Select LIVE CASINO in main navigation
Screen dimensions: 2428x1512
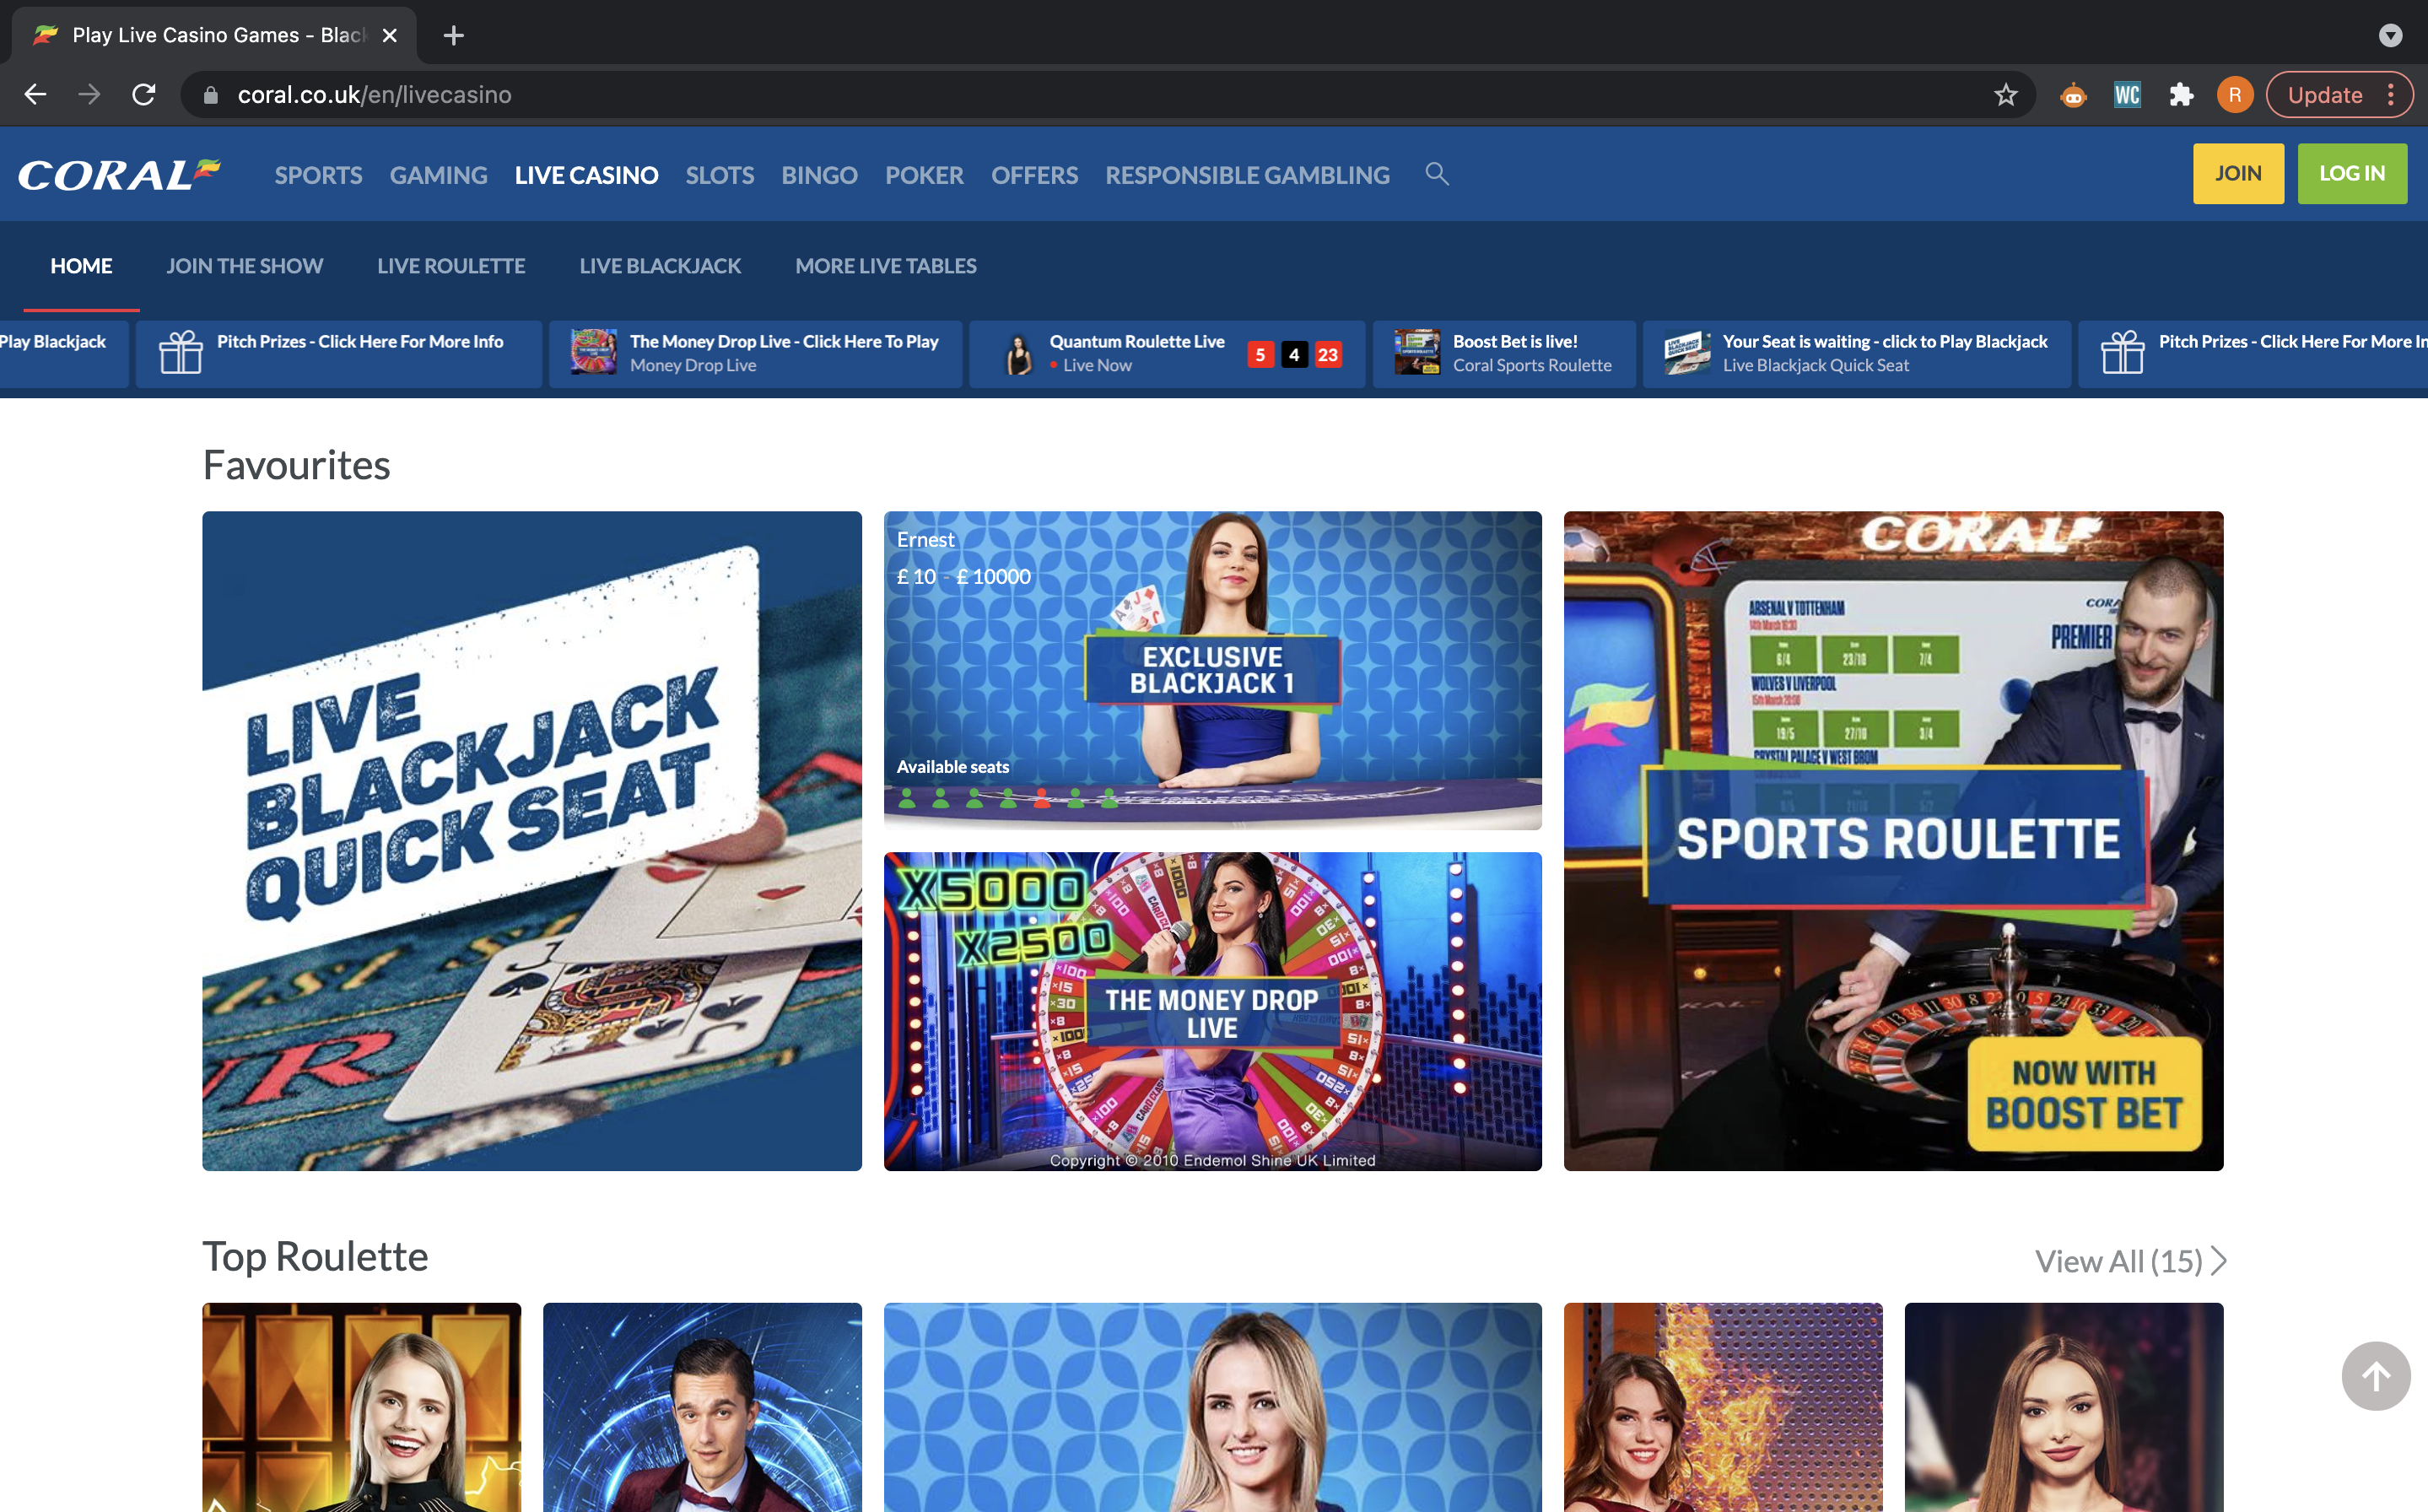pos(587,175)
